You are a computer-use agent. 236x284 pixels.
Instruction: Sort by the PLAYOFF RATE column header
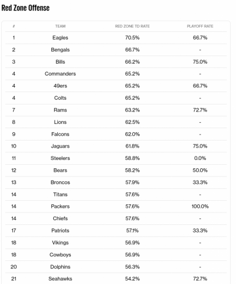200,26
